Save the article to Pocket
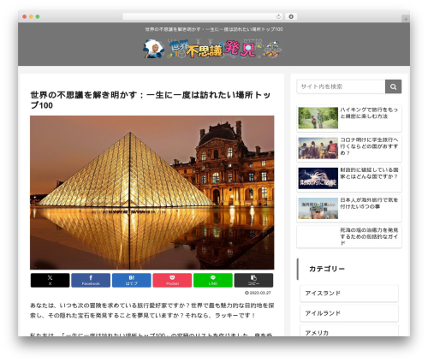Image resolution: width=428 pixels, height=362 pixels. [x=172, y=280]
